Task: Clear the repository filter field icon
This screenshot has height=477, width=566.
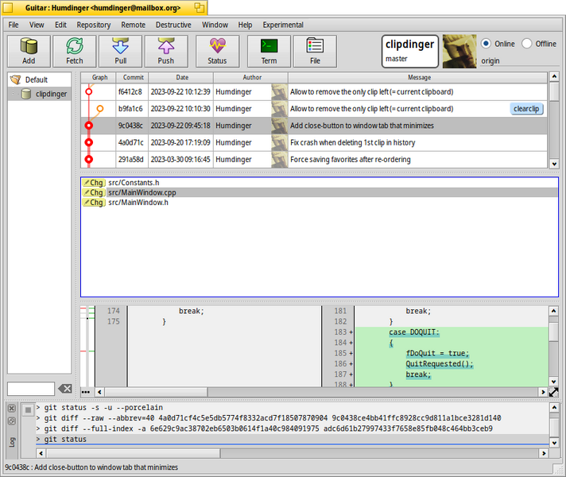Action: coord(65,389)
